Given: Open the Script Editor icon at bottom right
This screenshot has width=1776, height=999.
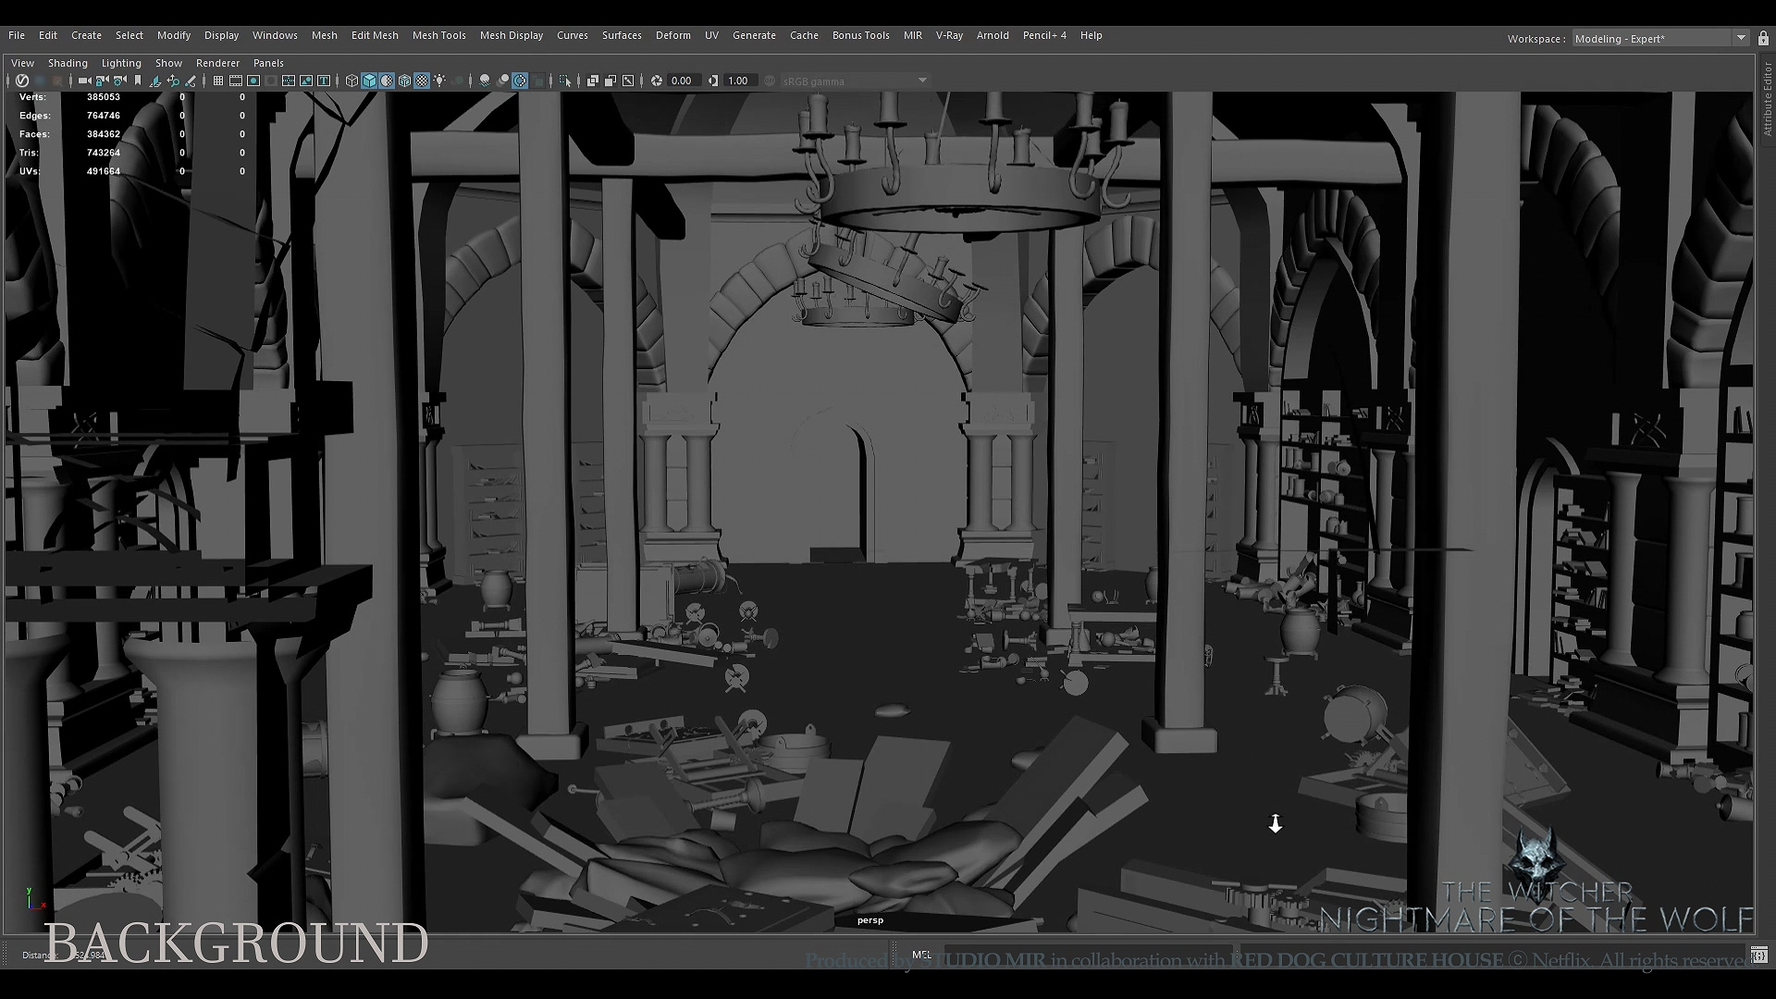Looking at the screenshot, I should 1759,955.
